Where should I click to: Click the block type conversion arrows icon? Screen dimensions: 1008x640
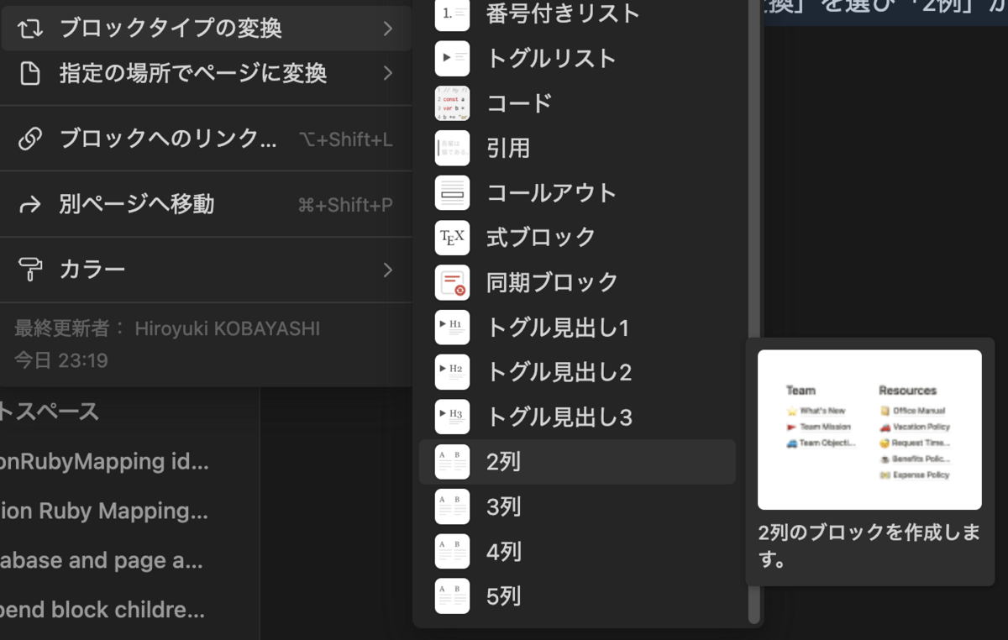[30, 29]
